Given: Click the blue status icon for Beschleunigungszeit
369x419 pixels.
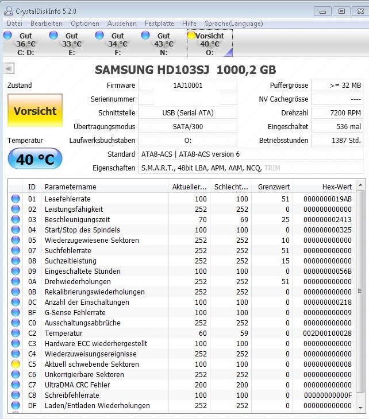Looking at the screenshot, I should (x=16, y=219).
